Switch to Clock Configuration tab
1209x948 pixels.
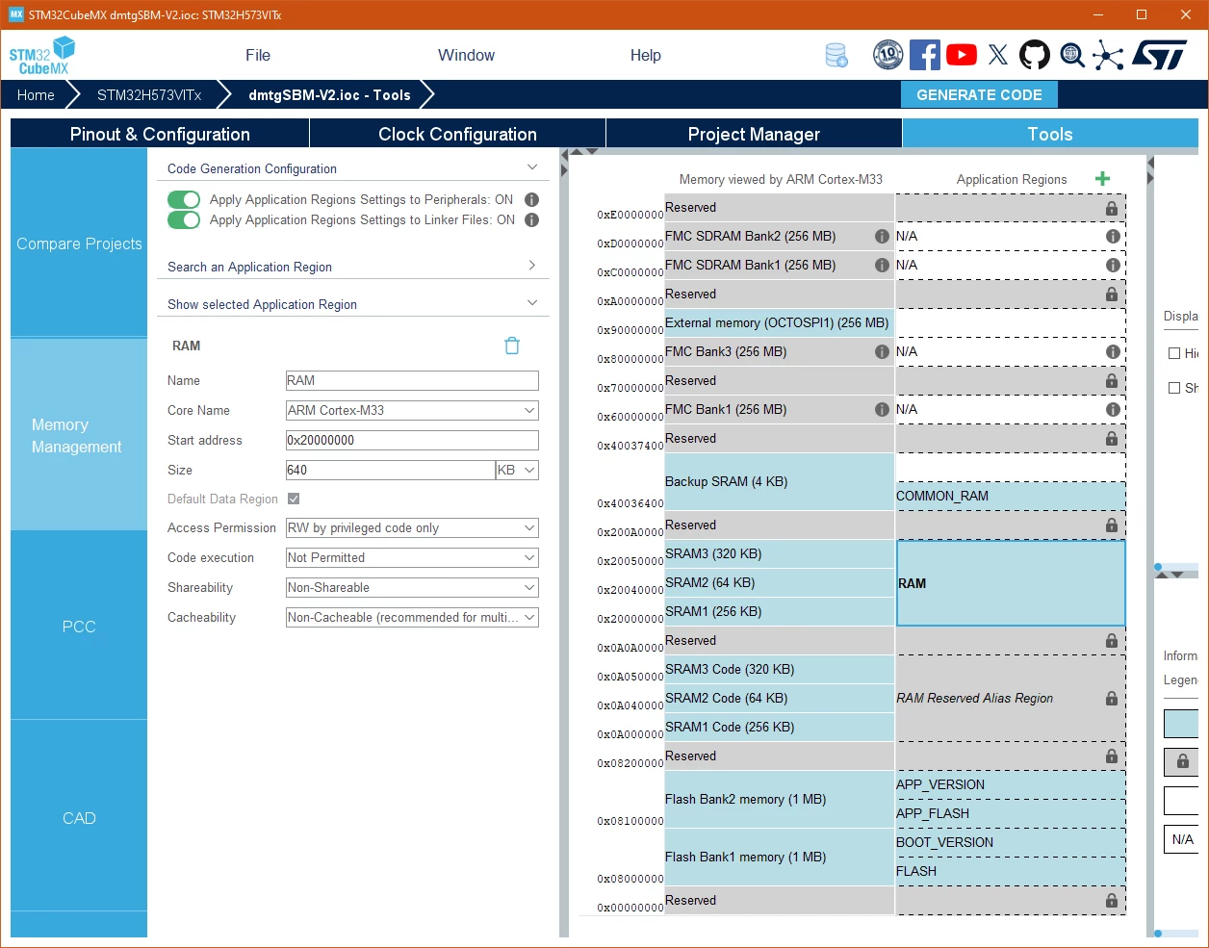click(457, 134)
